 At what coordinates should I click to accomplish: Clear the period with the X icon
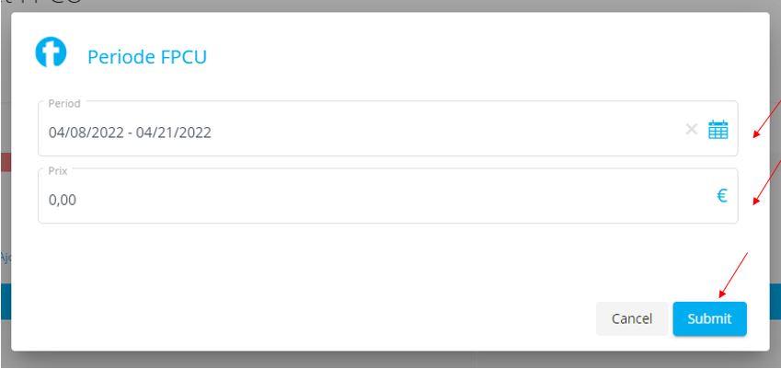[x=692, y=130]
